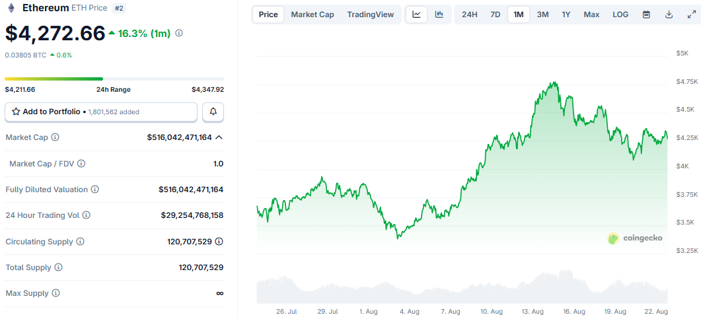Click the Ethereum logo icon
The width and height of the screenshot is (701, 317).
[11, 8]
